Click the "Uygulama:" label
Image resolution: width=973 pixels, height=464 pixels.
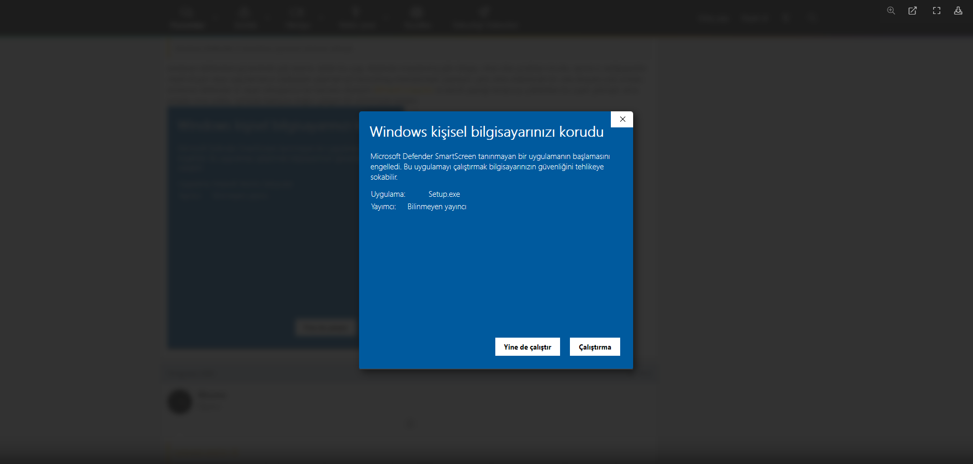click(x=388, y=194)
